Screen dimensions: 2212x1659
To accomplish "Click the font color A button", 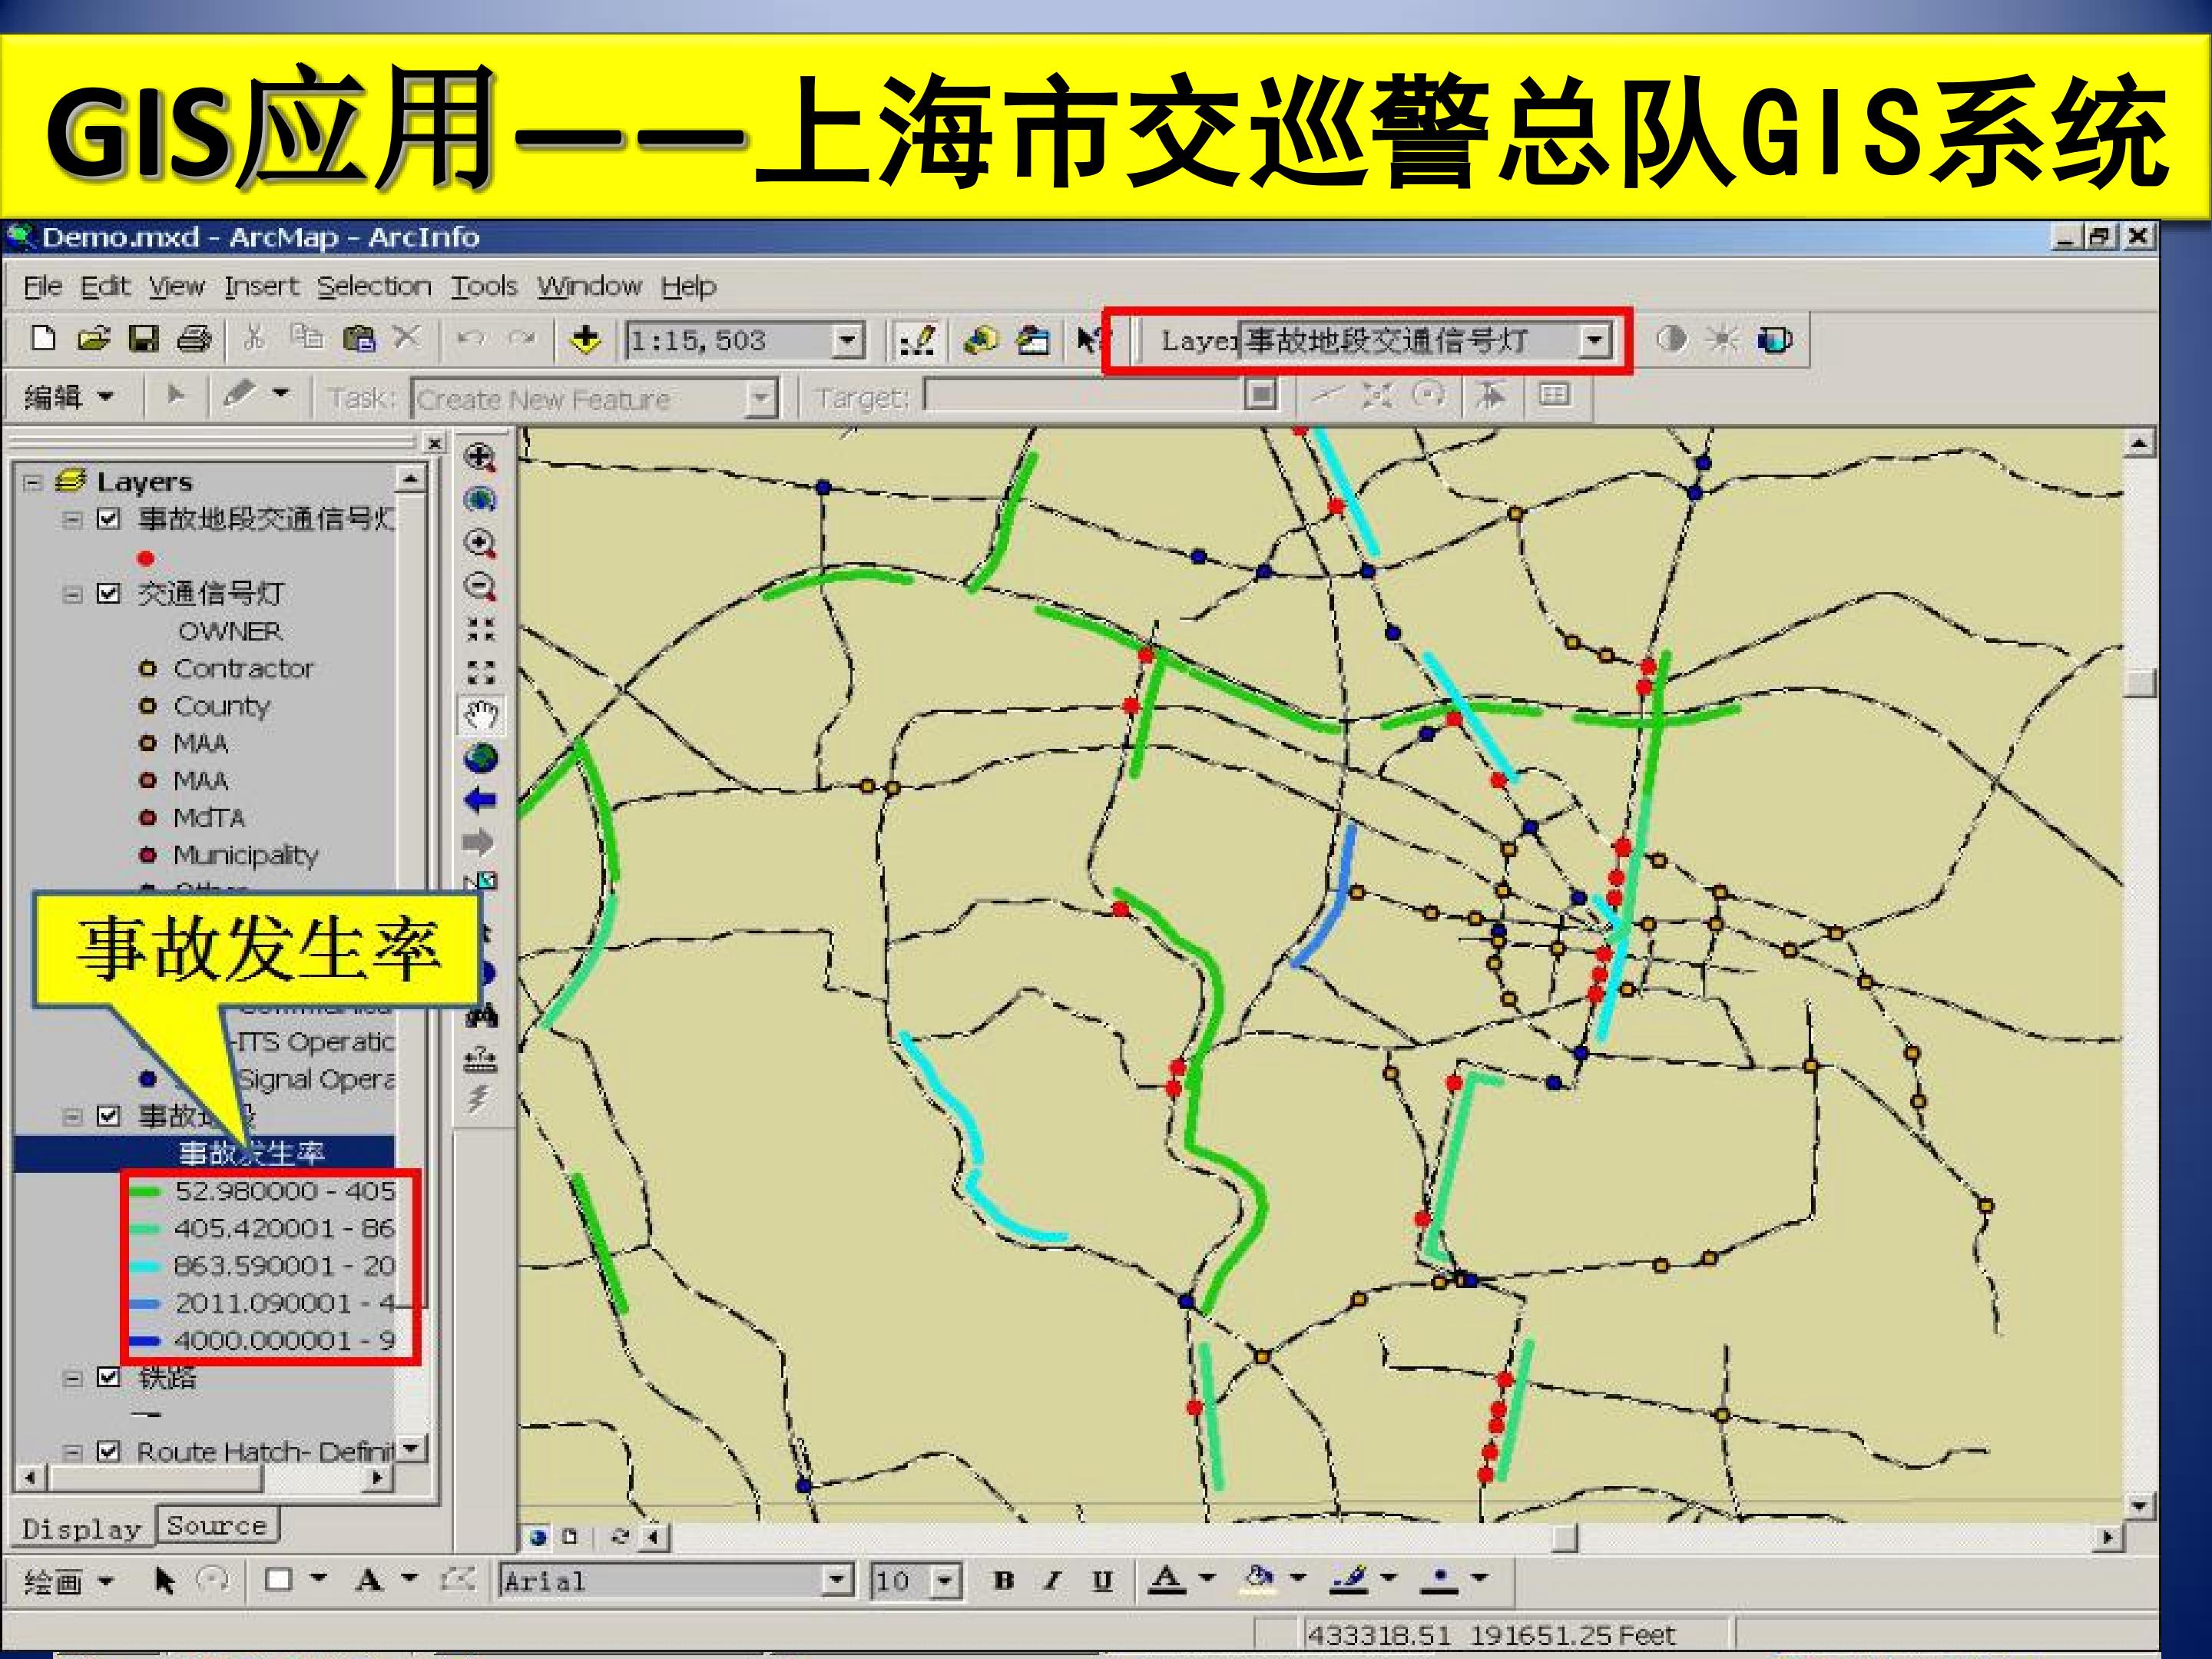I will tap(1165, 1580).
